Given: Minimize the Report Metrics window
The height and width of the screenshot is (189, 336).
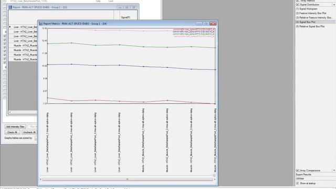Looking at the screenshot, I should point(199,23).
